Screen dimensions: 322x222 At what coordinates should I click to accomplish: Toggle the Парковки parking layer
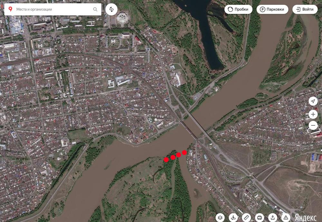[x=272, y=9]
